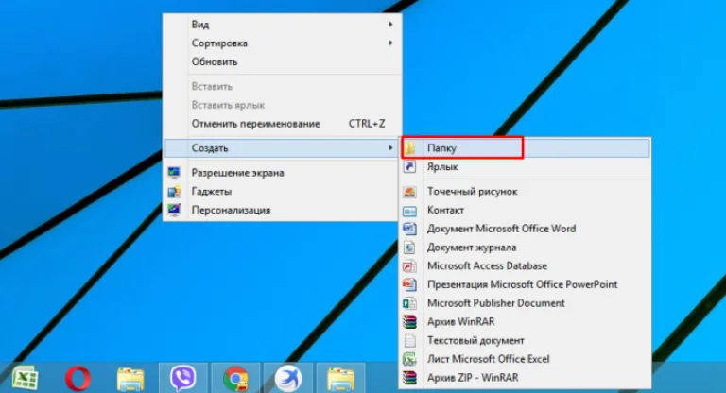726x393 pixels.
Task: Expand the Создать submenu arrow
Action: coord(390,147)
